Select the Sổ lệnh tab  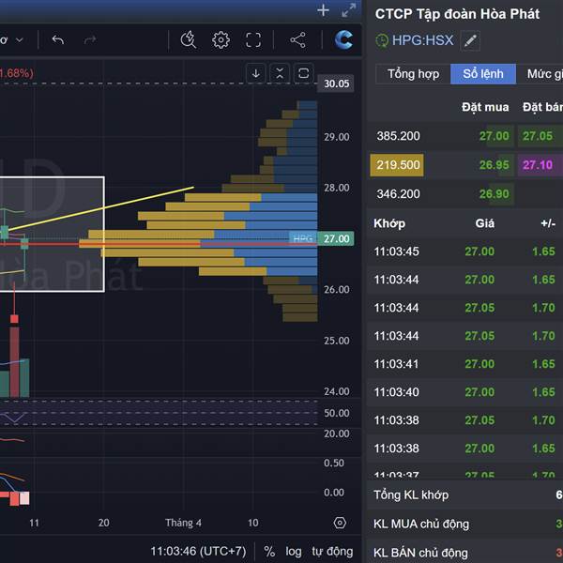(x=483, y=74)
